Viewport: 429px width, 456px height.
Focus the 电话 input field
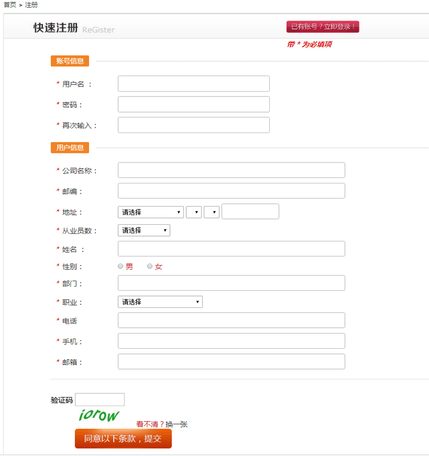click(231, 320)
